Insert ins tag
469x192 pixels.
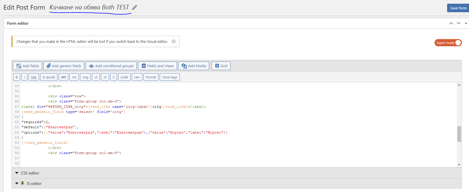[x=74, y=77]
